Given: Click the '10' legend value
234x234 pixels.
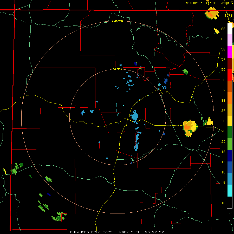Looking at the screenshot, I should [x=223, y=172].
